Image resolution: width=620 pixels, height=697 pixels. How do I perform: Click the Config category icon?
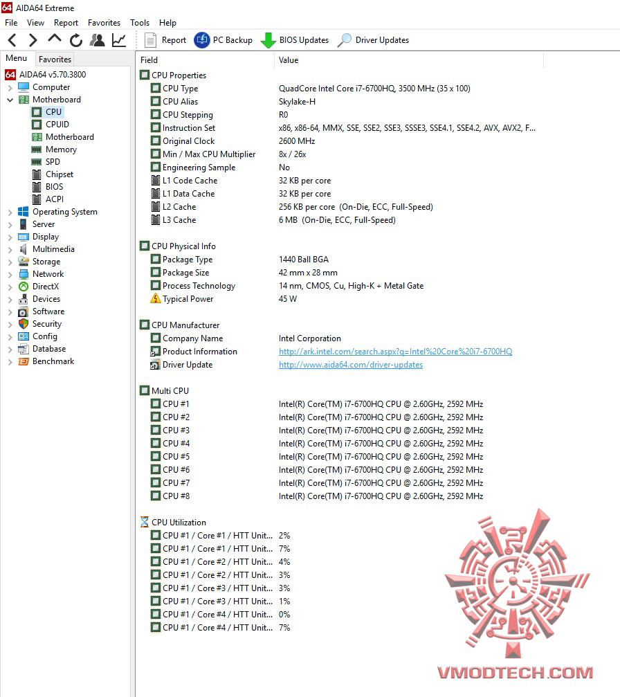coord(23,336)
